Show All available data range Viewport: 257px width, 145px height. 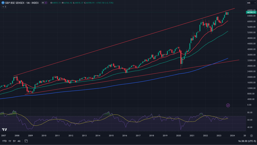pos(19,141)
